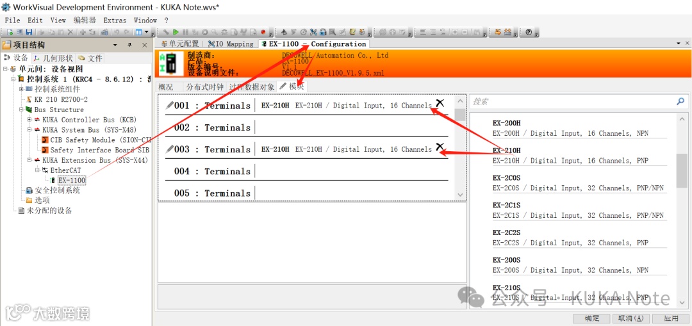Remove the module from slot 003
The height and width of the screenshot is (326, 692).
coord(440,147)
